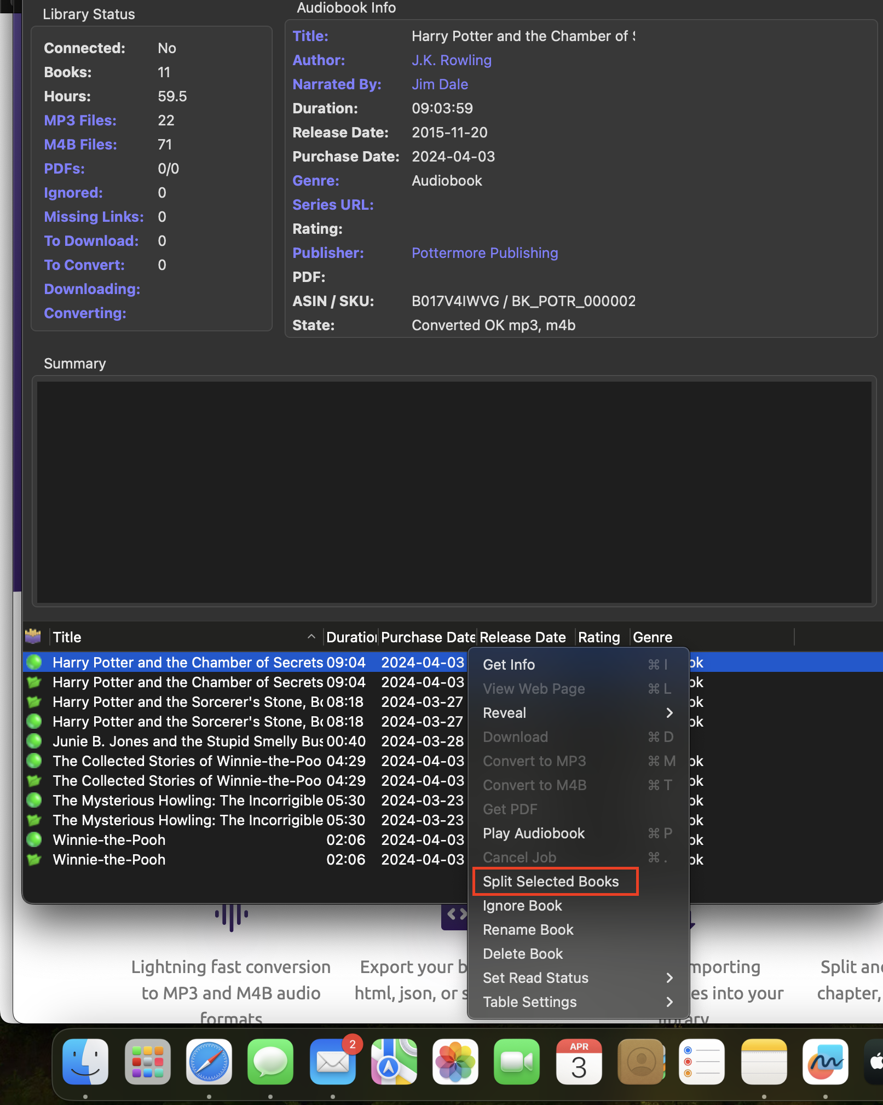This screenshot has width=883, height=1105.
Task: Open Finder from the dock
Action: click(85, 1062)
